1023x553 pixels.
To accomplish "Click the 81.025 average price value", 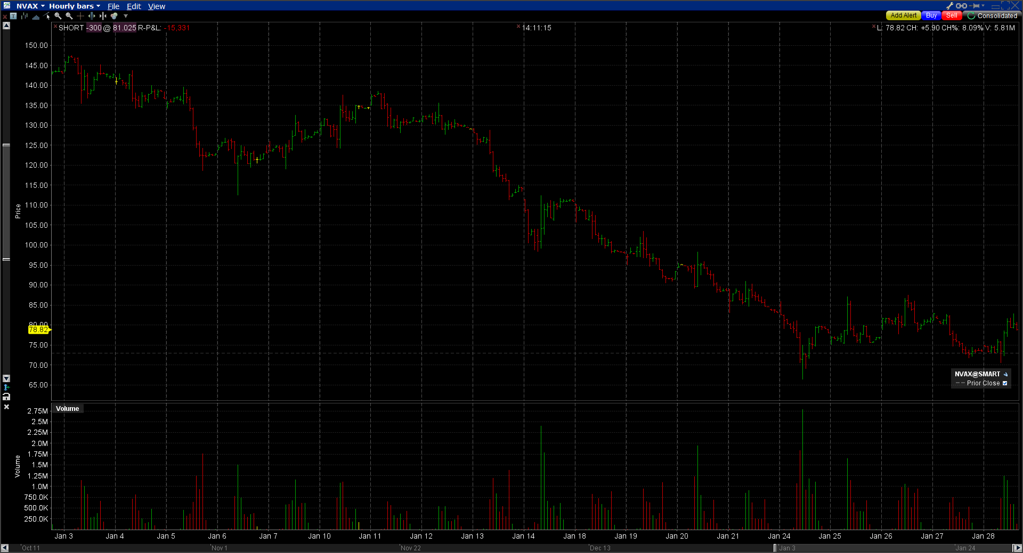I will [124, 28].
